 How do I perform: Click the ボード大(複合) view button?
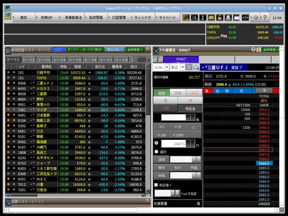coord(92,49)
